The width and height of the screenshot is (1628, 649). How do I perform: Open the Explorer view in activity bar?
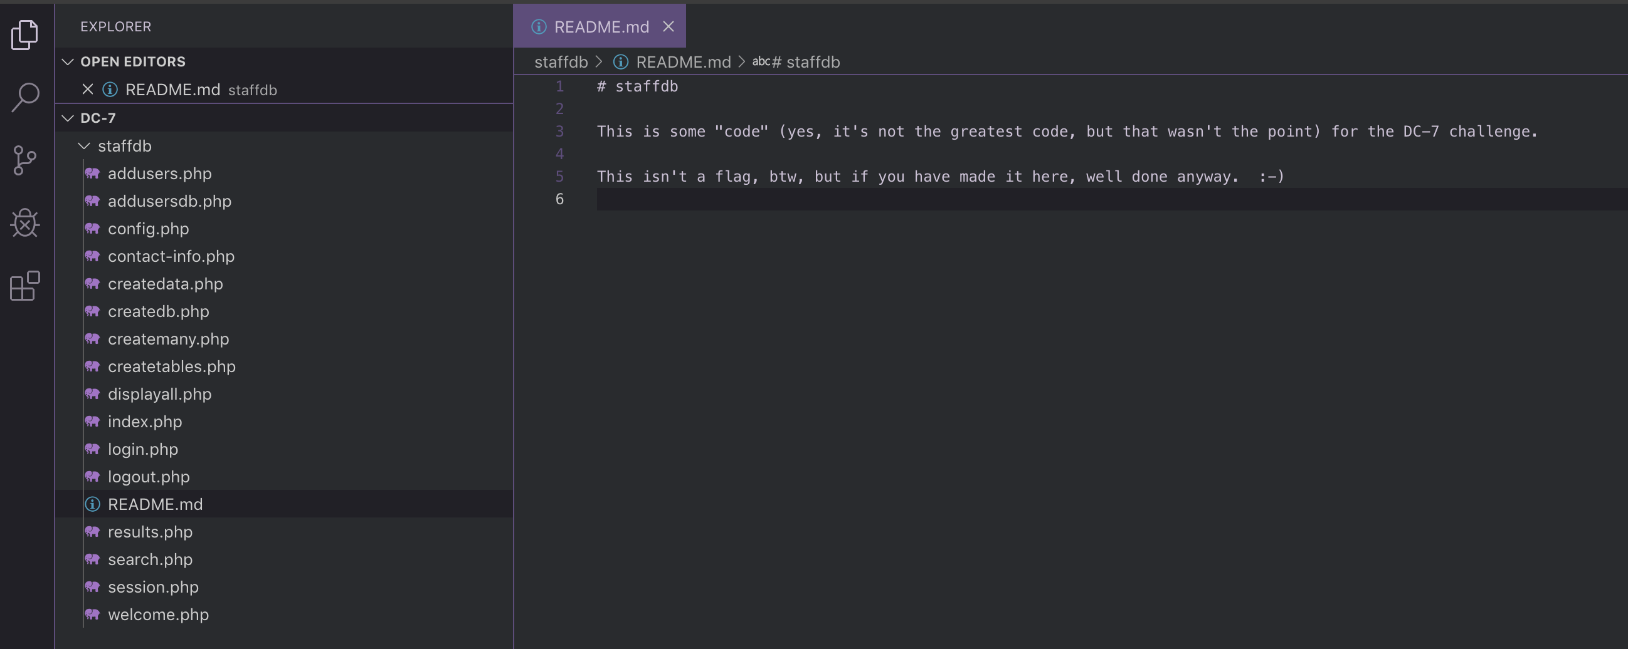[24, 34]
